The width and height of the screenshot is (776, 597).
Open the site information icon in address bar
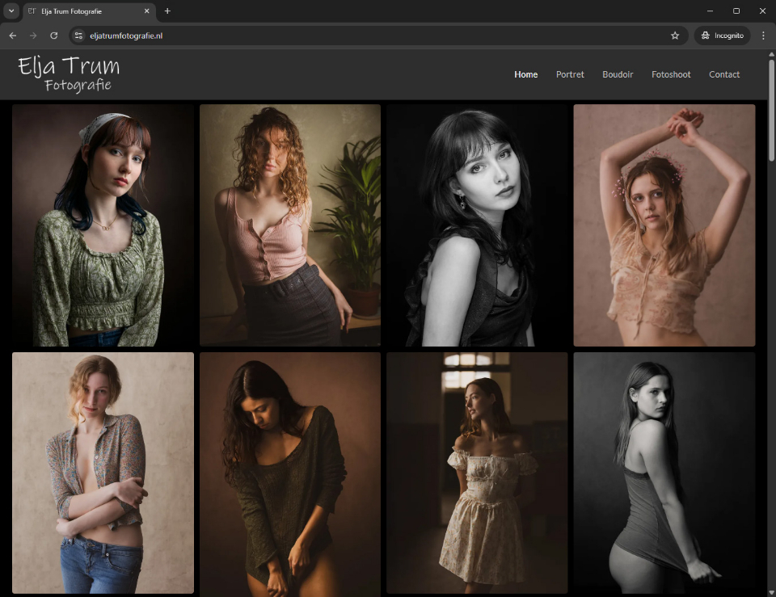pos(78,35)
